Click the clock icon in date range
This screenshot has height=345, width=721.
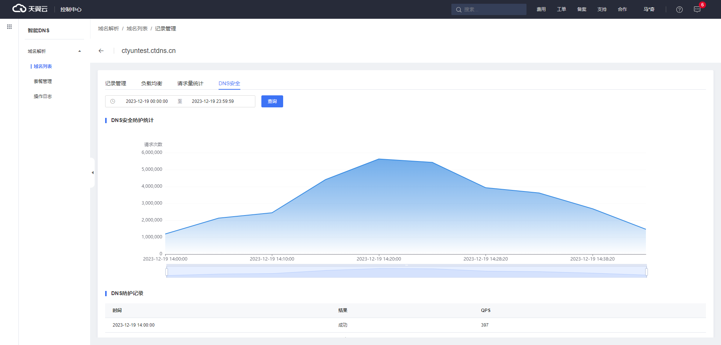[113, 101]
